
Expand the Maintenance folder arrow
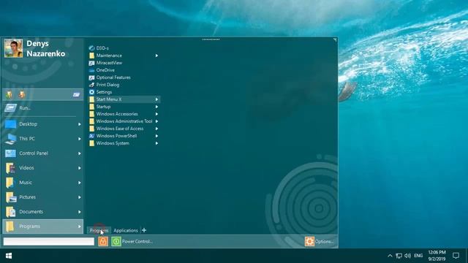coord(156,56)
